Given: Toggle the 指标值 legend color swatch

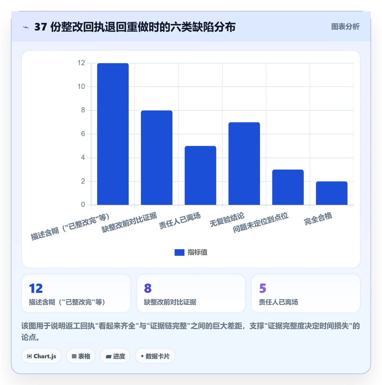Looking at the screenshot, I should 180,252.
